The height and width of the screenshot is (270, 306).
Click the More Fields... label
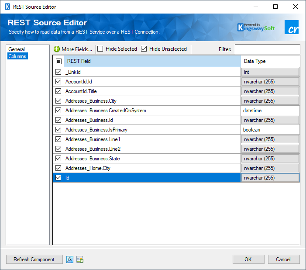tap(77, 49)
